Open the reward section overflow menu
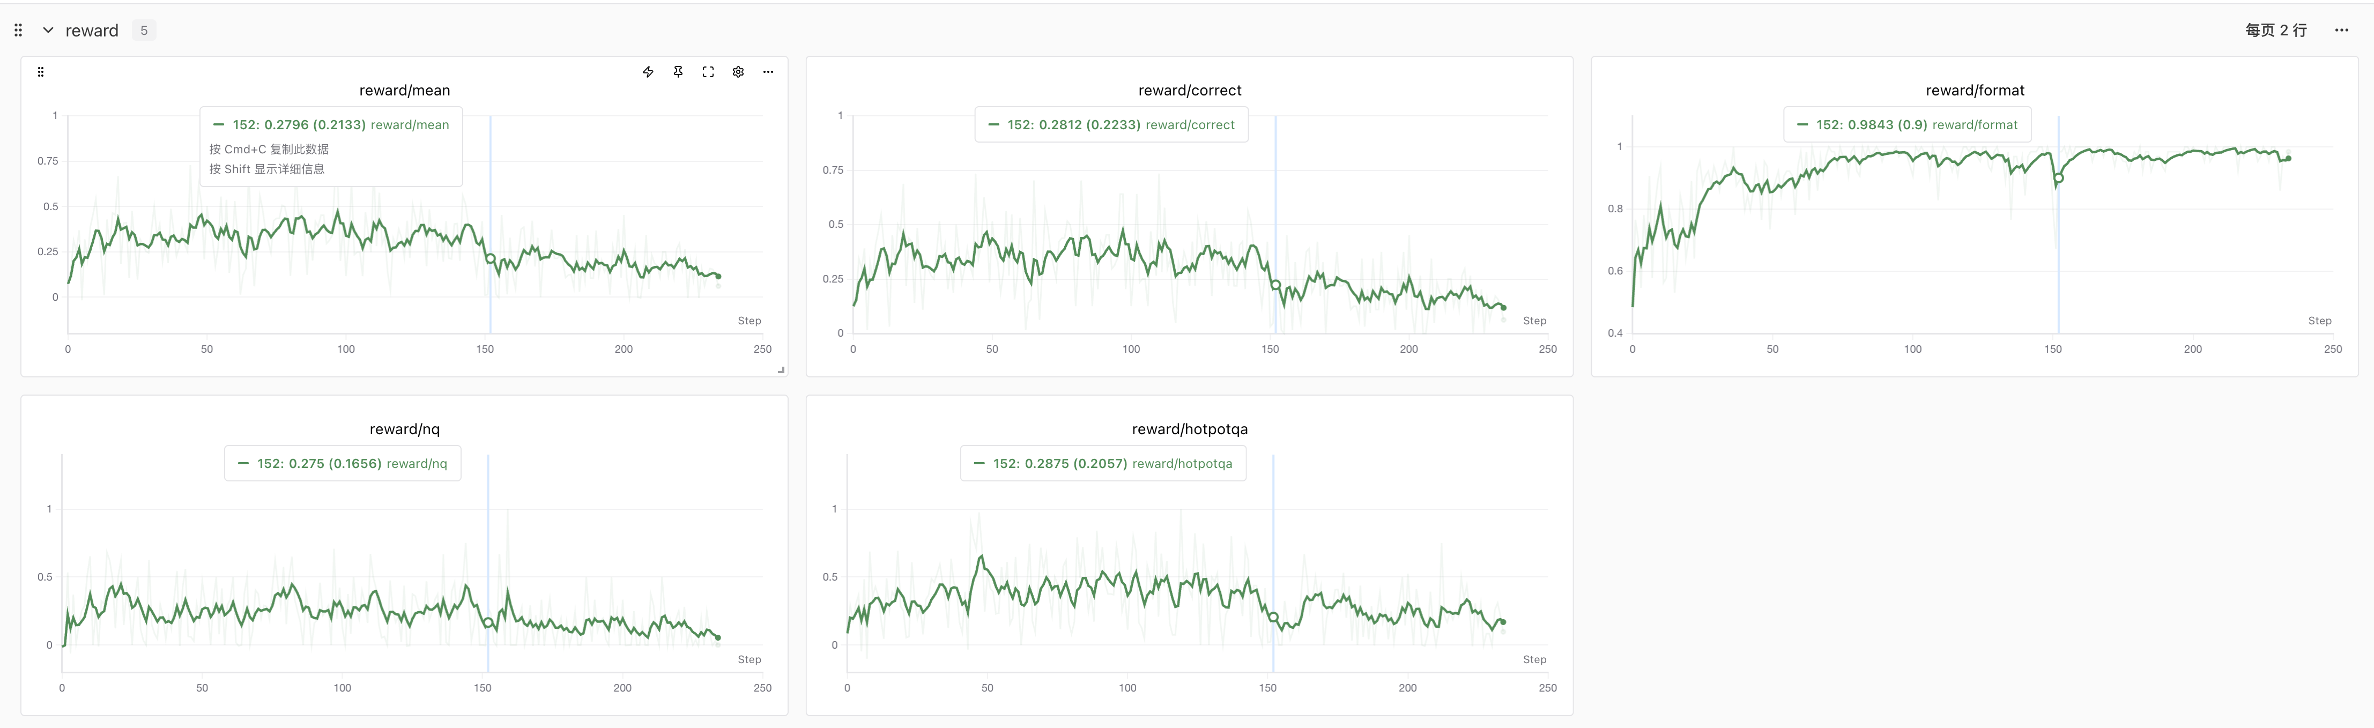The width and height of the screenshot is (2374, 728). point(2342,31)
